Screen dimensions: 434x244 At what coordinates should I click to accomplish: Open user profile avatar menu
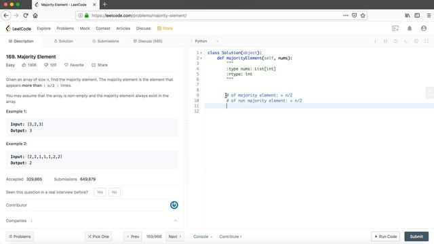point(424,28)
